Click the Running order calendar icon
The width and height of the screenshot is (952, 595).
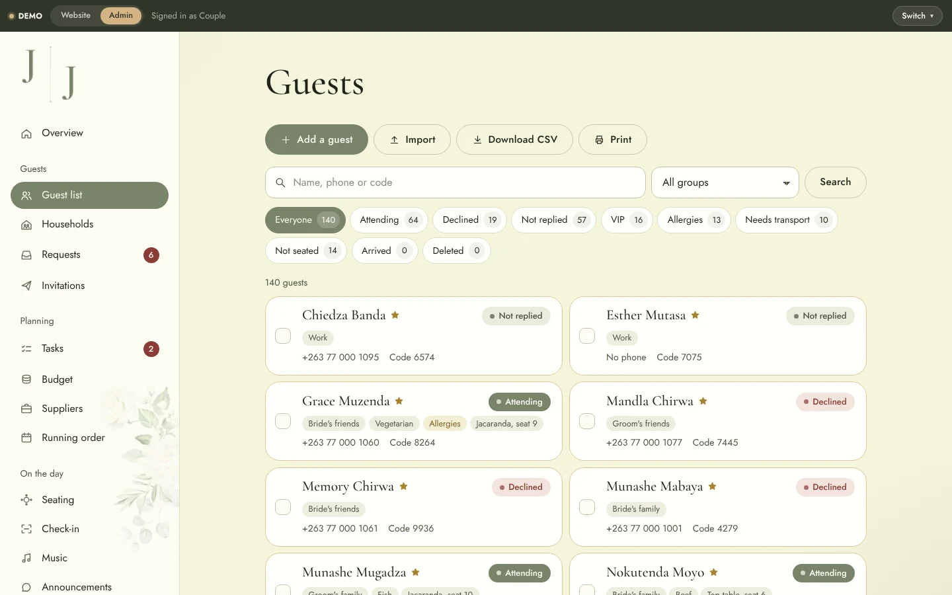click(x=26, y=438)
